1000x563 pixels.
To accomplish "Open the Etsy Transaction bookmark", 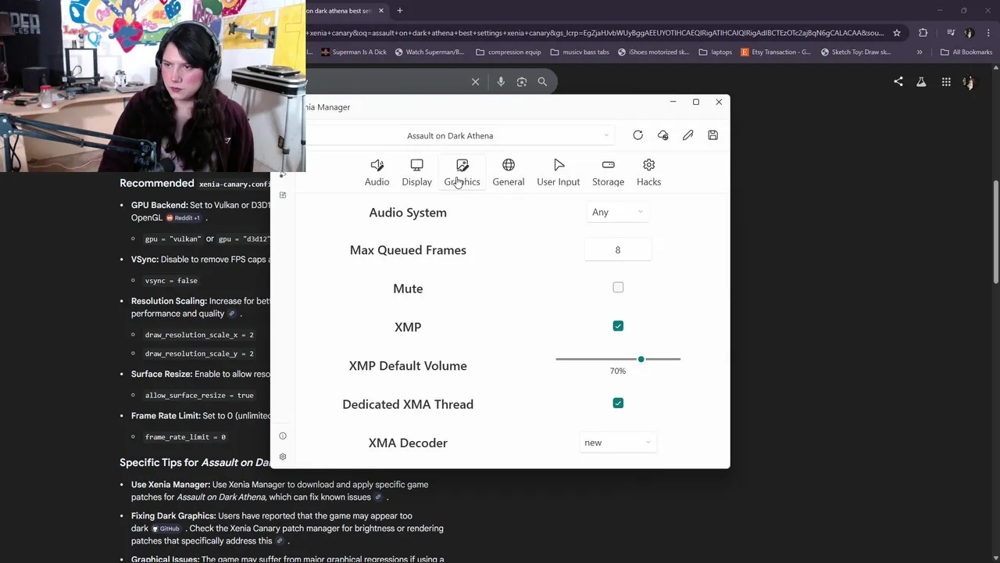I will [x=777, y=52].
